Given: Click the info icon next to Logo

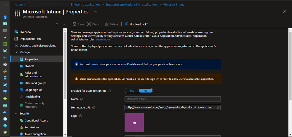Looking at the screenshot, I should [81, 116].
